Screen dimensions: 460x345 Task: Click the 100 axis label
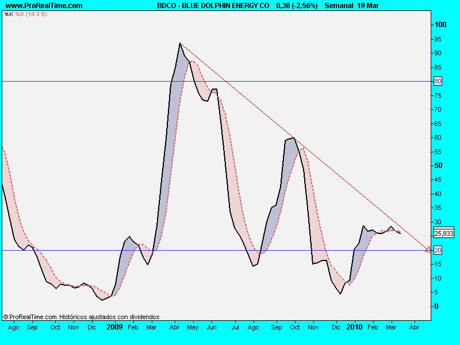[x=440, y=25]
